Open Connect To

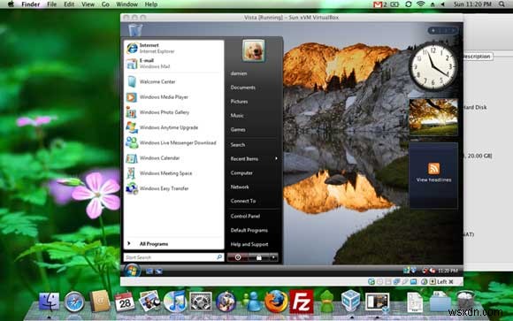243,201
